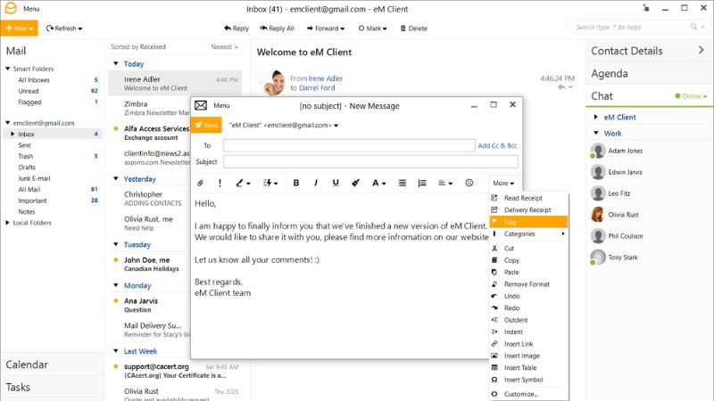This screenshot has height=401, width=714.
Task: Click the To recipient field
Action: 349,145
